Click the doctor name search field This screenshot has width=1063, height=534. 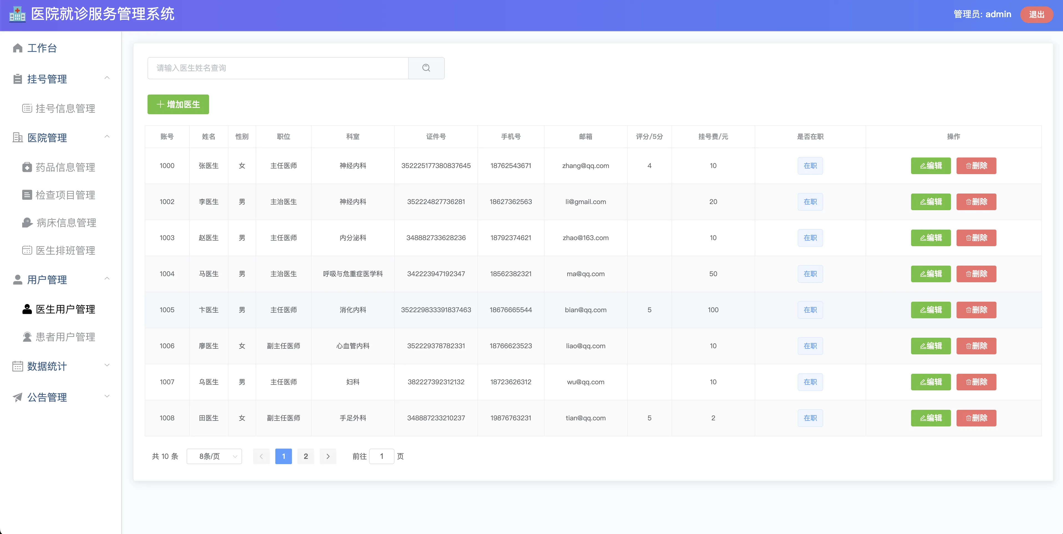click(x=277, y=68)
